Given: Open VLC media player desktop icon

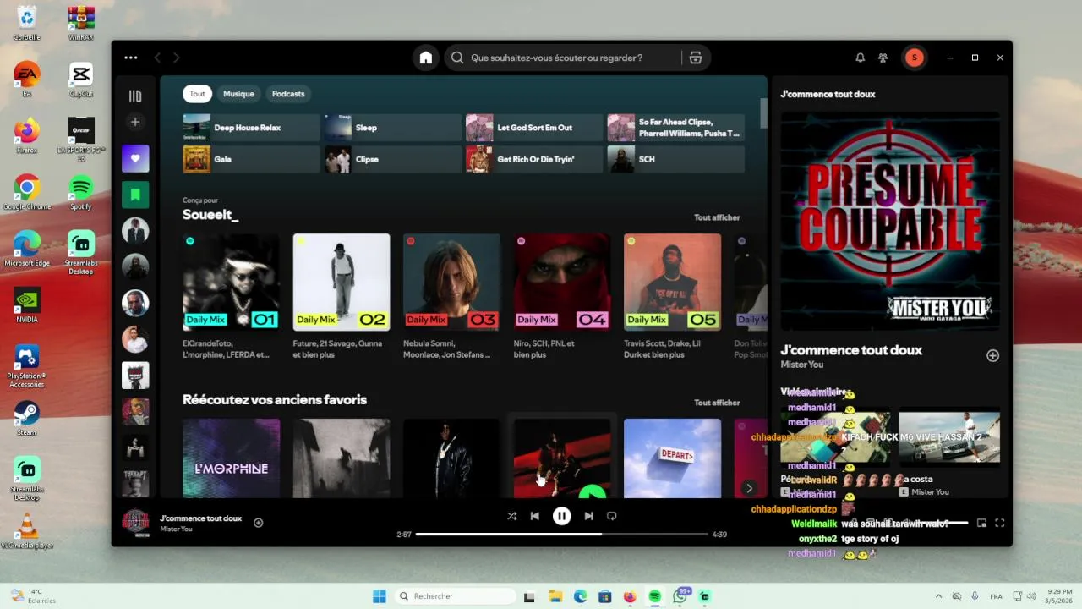Looking at the screenshot, I should coord(26,531).
